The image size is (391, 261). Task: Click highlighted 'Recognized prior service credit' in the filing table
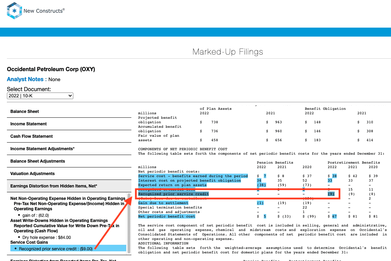pyautogui.click(x=174, y=194)
